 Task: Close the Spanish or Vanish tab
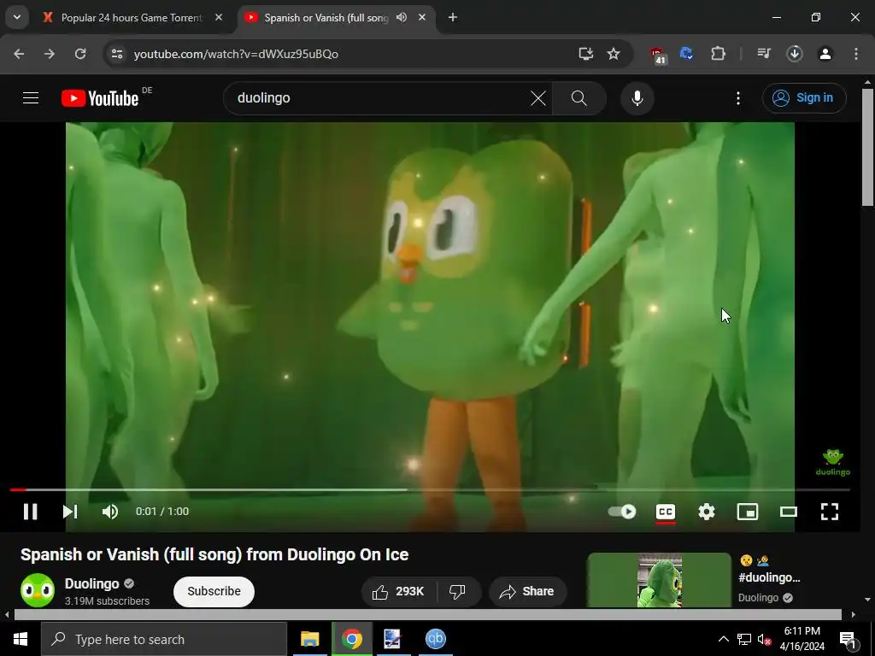tap(422, 18)
